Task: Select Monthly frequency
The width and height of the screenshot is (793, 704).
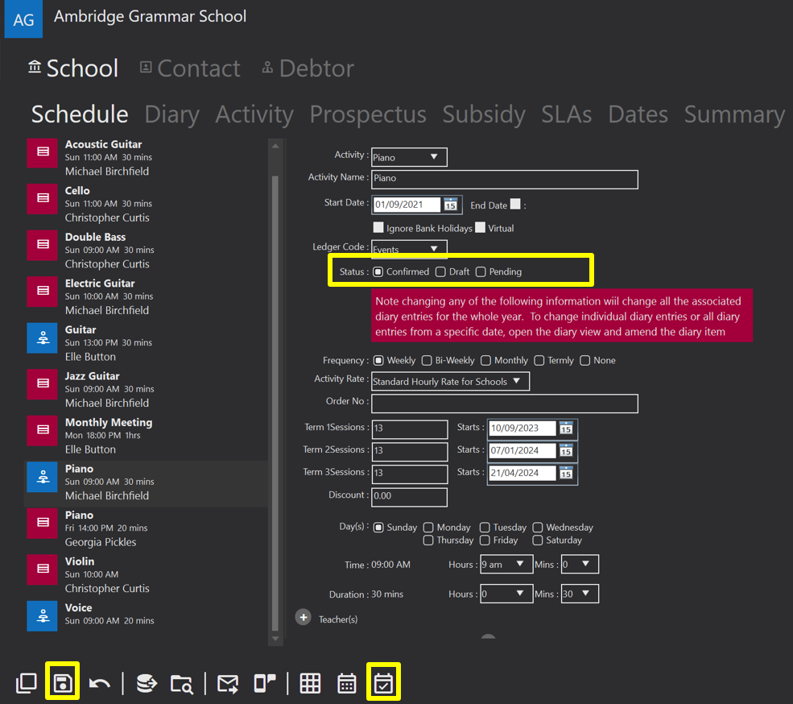Action: point(486,360)
